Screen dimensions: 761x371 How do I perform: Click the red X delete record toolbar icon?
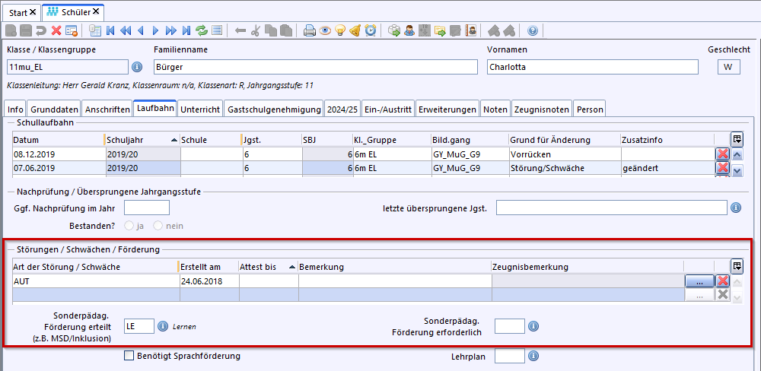point(56,30)
